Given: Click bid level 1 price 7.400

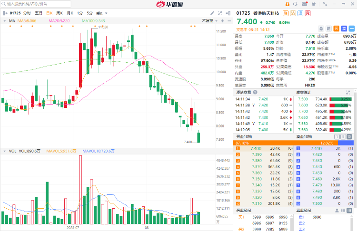Looking at the screenshot, I should click(x=256, y=148).
